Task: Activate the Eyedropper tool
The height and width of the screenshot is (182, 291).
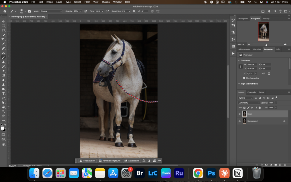Action: pos(3,44)
